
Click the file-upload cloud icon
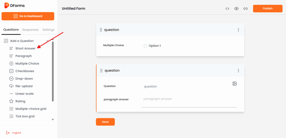click(x=11, y=86)
